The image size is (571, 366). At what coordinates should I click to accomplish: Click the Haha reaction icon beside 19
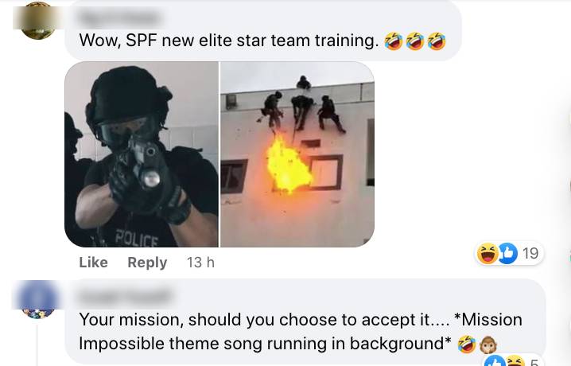[487, 253]
